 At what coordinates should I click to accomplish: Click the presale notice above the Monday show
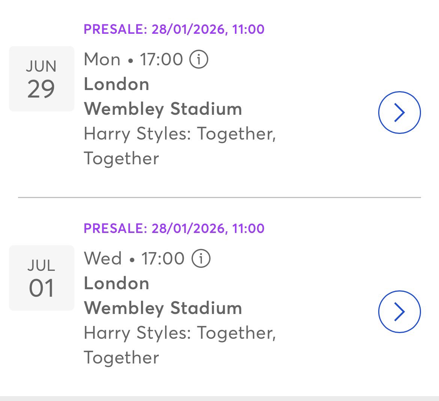point(174,29)
